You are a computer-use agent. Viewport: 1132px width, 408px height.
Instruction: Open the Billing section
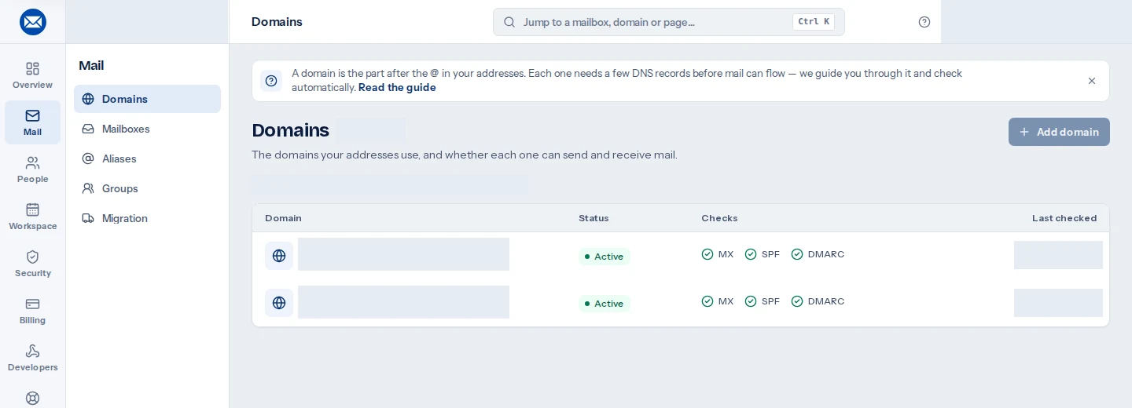32,311
